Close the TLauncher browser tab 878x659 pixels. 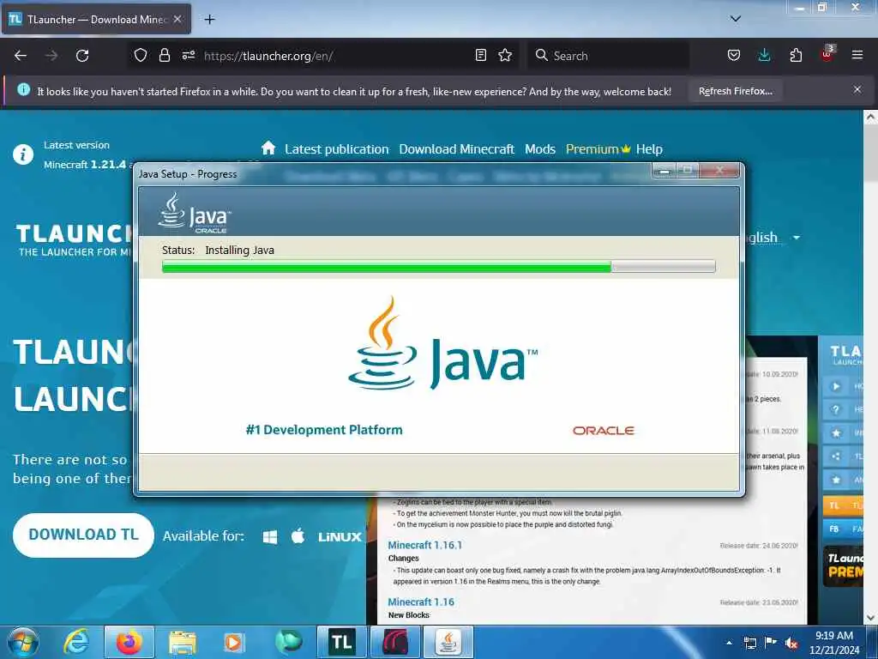pos(177,19)
